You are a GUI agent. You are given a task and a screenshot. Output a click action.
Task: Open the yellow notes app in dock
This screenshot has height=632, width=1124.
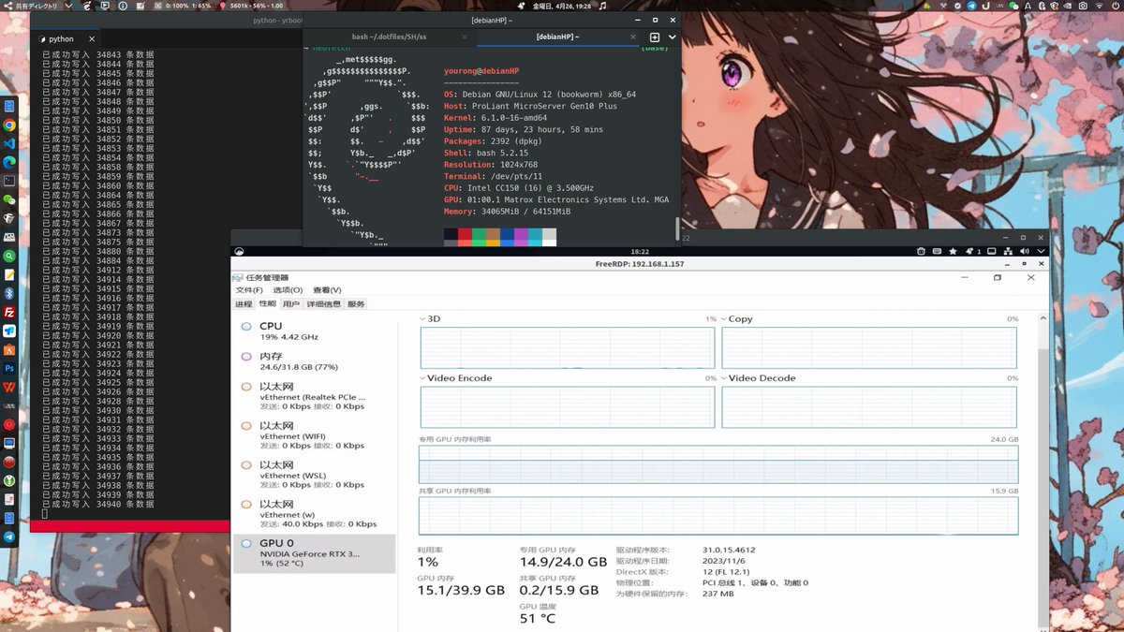[x=9, y=273]
